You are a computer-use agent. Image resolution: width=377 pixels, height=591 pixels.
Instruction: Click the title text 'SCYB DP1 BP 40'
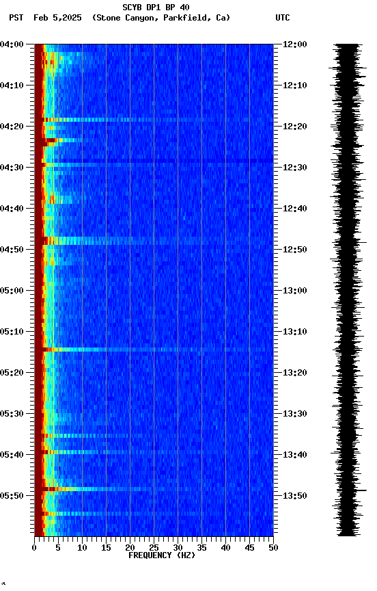(156, 7)
